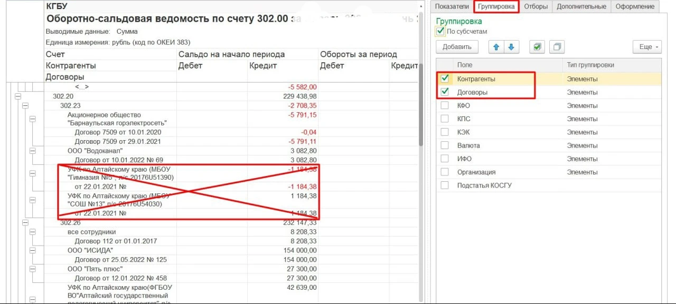This screenshot has height=304, width=676.
Task: Switch to the Оформление tab
Action: click(x=634, y=6)
